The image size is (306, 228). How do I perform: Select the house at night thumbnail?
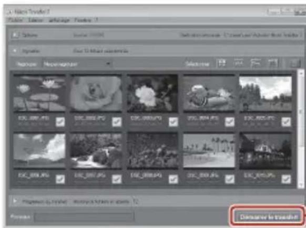[x=266, y=150]
